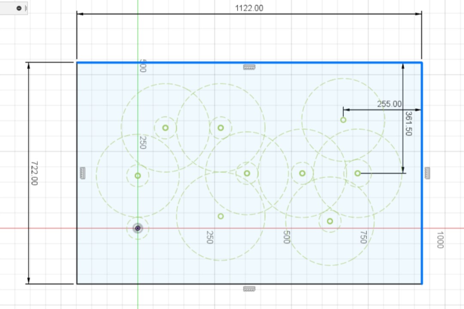Select the vertical constraint icon on left edge
The image size is (464, 309).
click(x=82, y=173)
